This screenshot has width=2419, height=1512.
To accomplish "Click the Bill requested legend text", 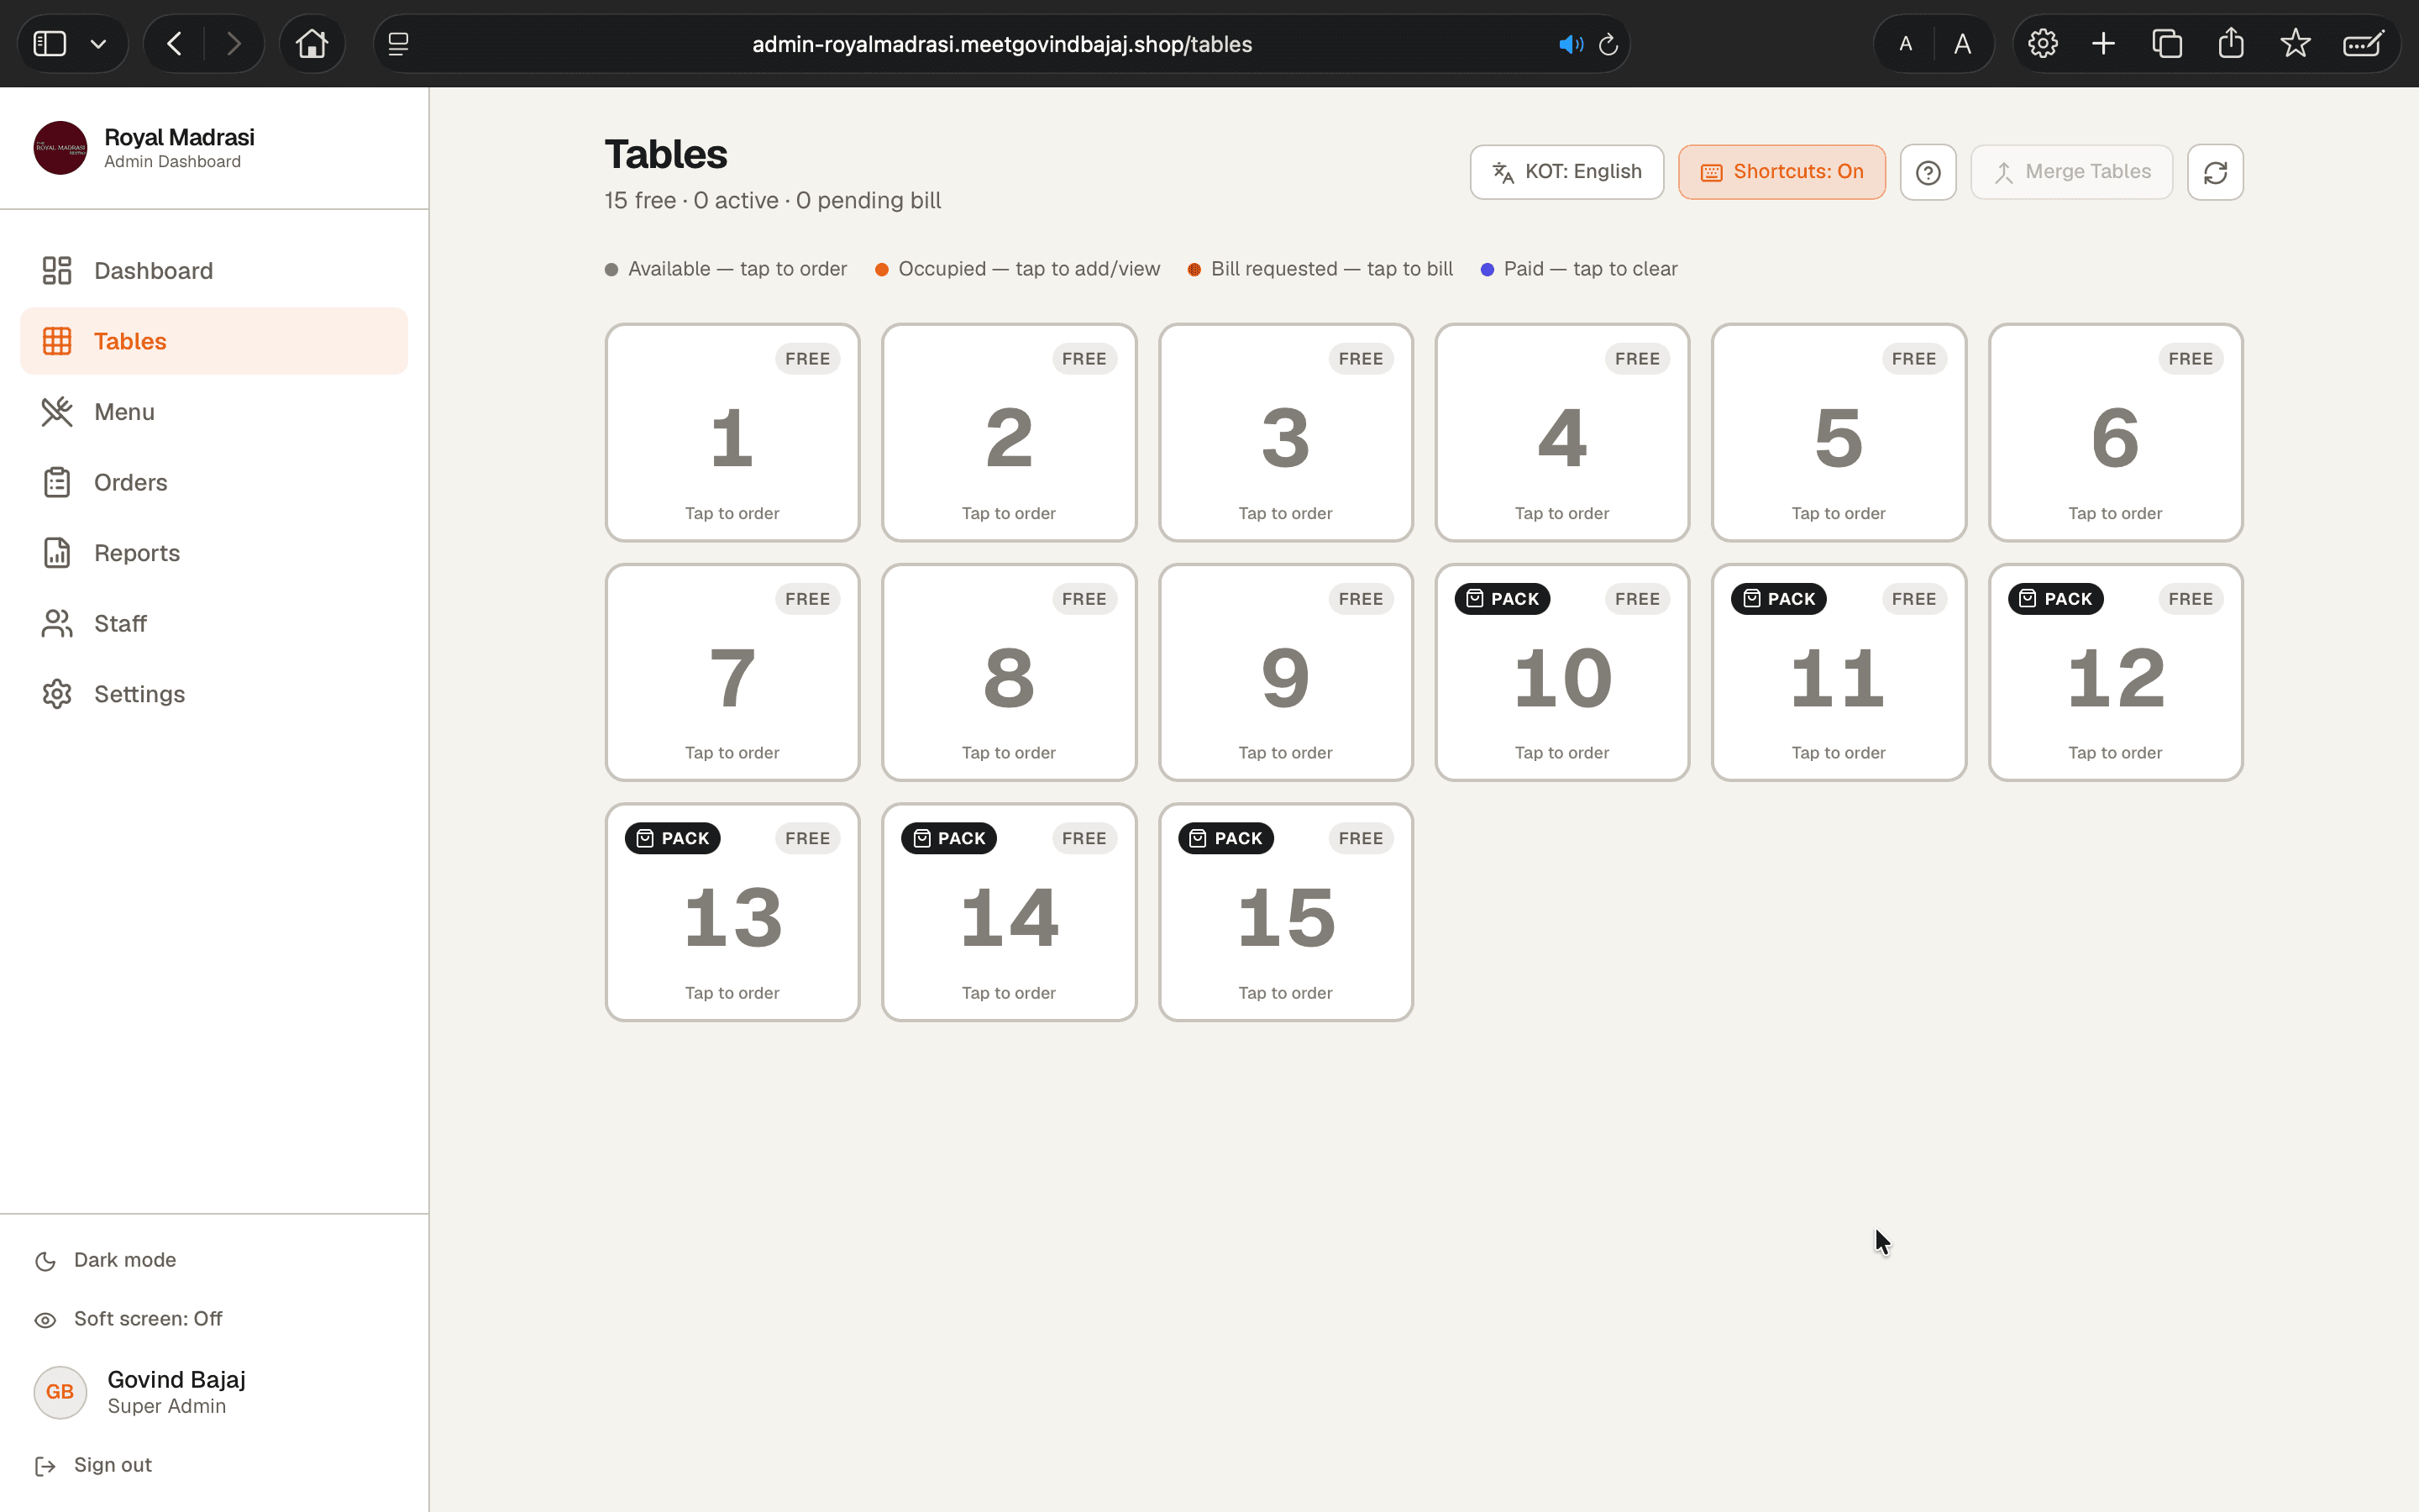I will point(1331,269).
